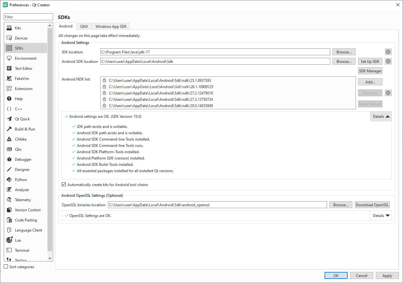Open the FakeVim settings icon
The height and width of the screenshot is (283, 403).
[x=9, y=79]
